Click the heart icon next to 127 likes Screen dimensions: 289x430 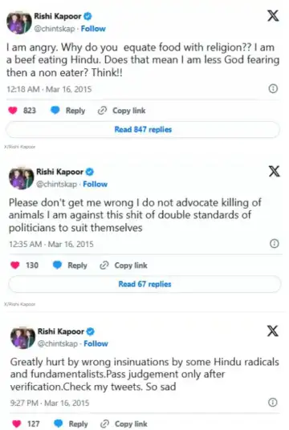[x=16, y=424]
